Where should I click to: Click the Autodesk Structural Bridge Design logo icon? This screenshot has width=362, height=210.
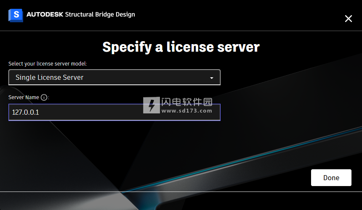point(16,15)
